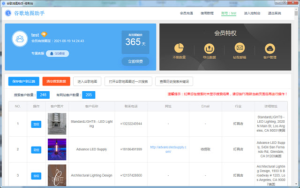Viewport: 300px width, 188px height.
Task: Click the 查看历史搜索关键词 button
Action: [x=174, y=81]
